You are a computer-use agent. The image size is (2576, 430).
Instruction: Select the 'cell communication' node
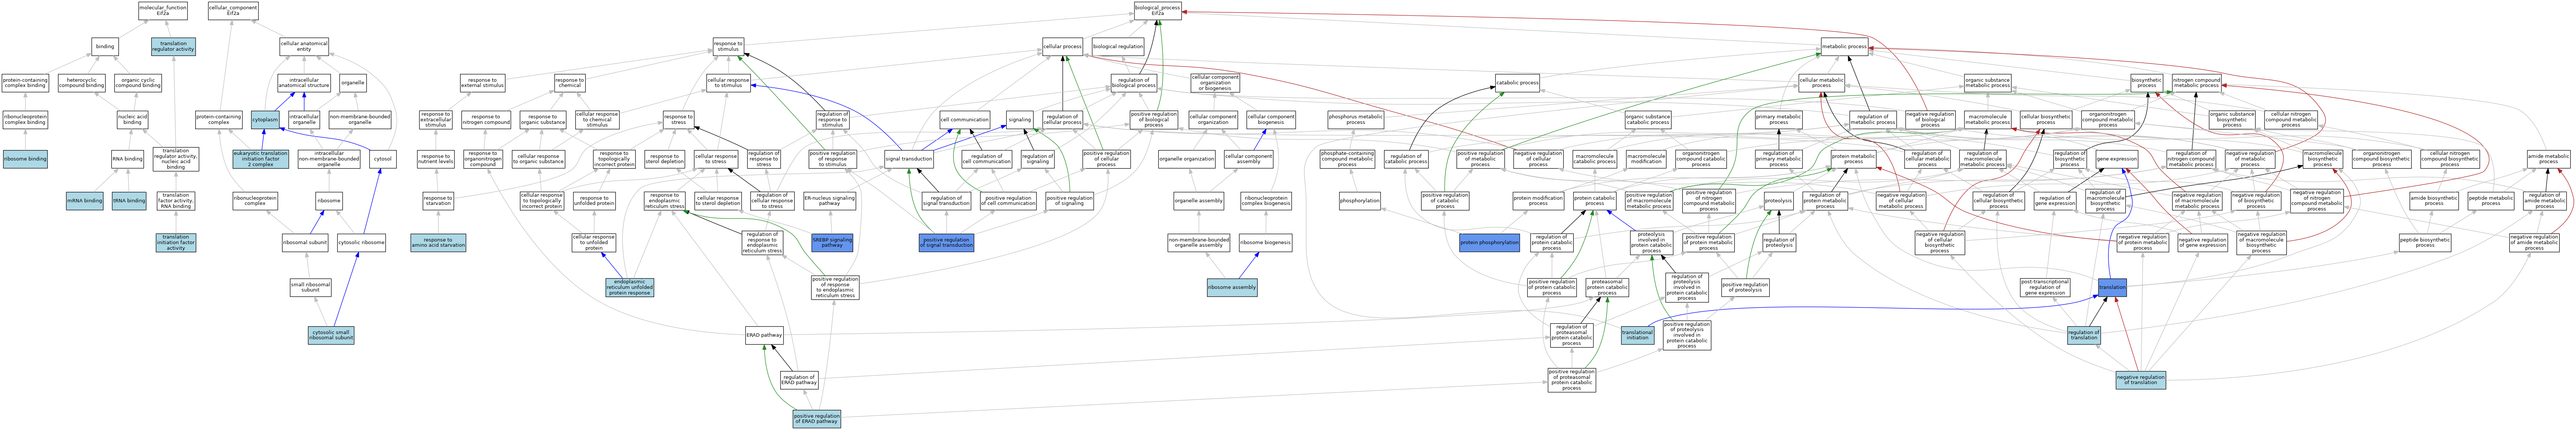coord(965,120)
